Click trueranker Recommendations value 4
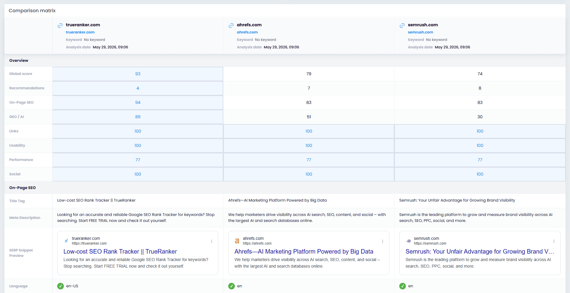This screenshot has width=570, height=293. coord(138,88)
